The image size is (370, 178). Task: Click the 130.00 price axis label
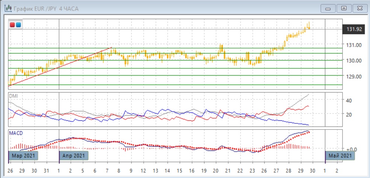pos(353,61)
